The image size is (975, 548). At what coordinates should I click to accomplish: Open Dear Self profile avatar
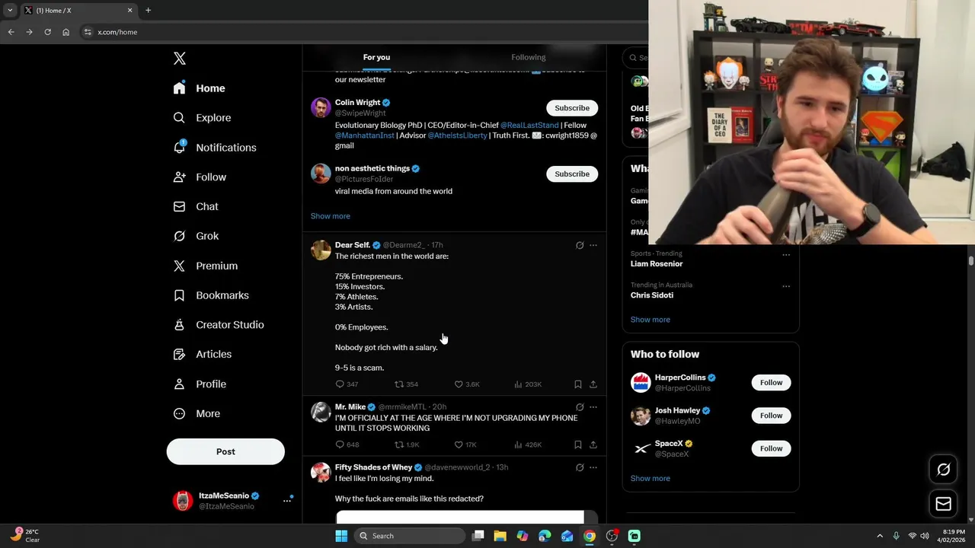[x=321, y=250]
